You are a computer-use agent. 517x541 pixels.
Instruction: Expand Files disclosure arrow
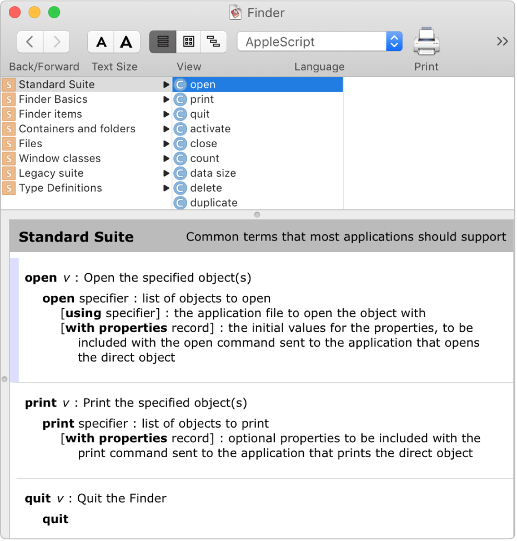pyautogui.click(x=166, y=143)
